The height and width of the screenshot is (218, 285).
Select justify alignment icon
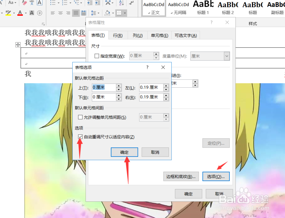point(76,13)
